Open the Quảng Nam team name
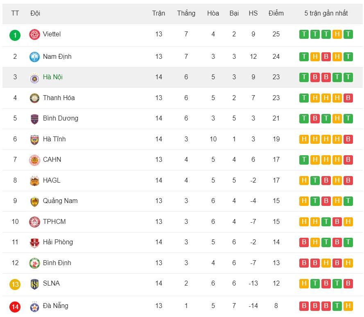Viewport: 364px width, 317px height. (60, 201)
